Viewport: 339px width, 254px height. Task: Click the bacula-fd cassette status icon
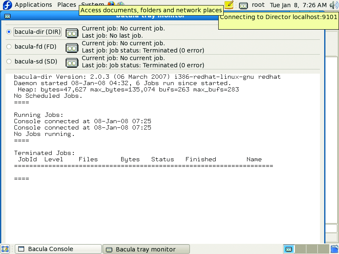pyautogui.click(x=72, y=47)
